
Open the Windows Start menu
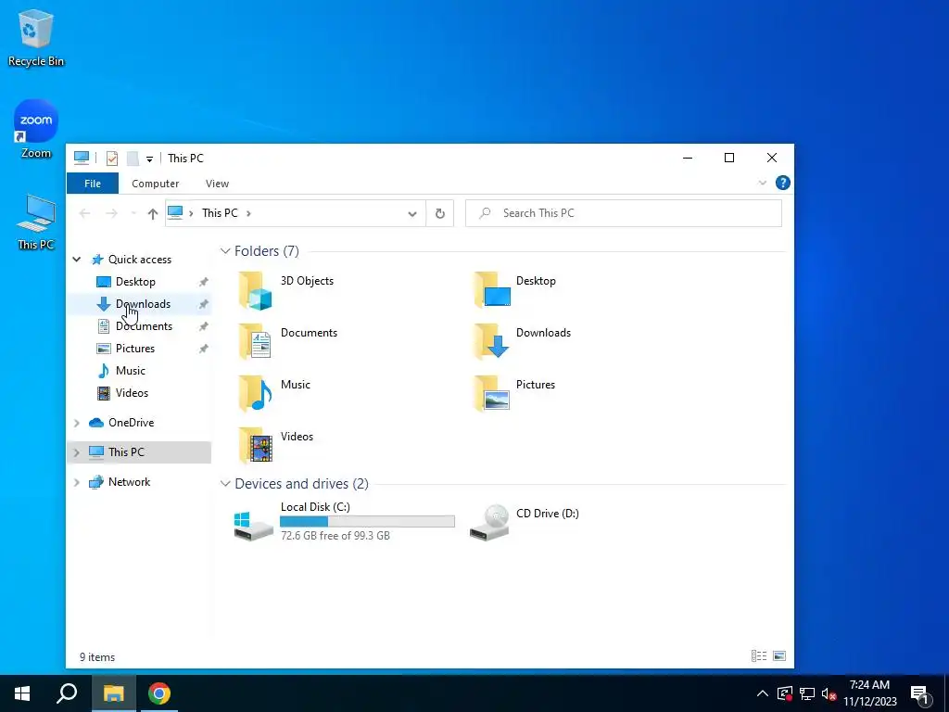coord(22,693)
